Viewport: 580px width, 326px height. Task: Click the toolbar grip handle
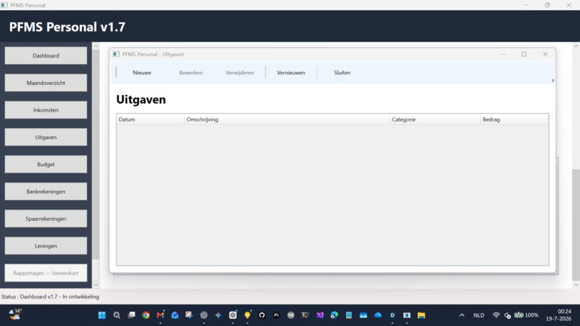click(116, 72)
